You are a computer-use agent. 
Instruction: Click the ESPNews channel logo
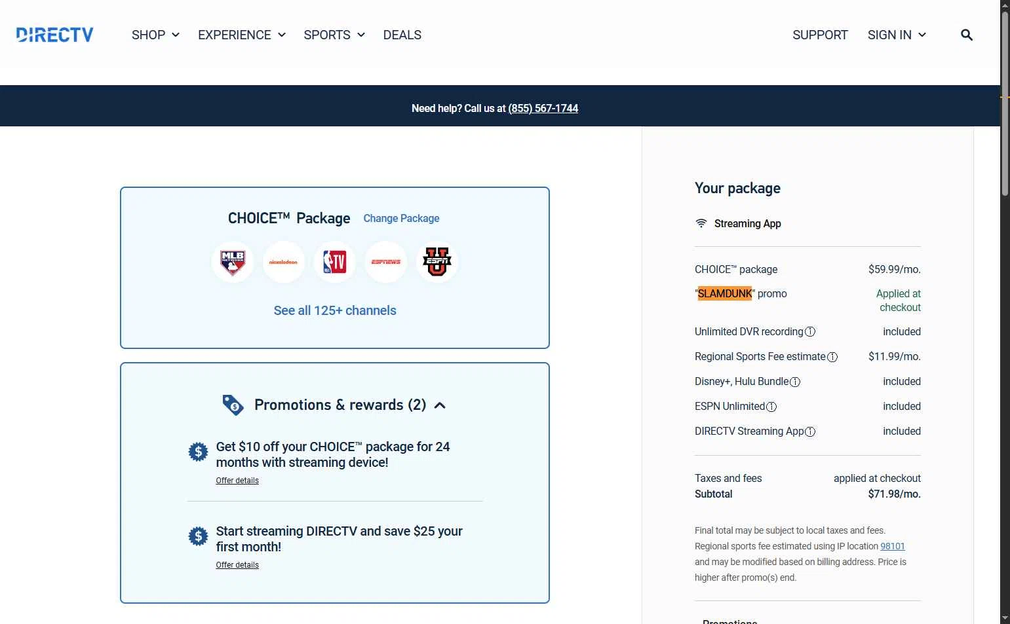click(x=386, y=262)
